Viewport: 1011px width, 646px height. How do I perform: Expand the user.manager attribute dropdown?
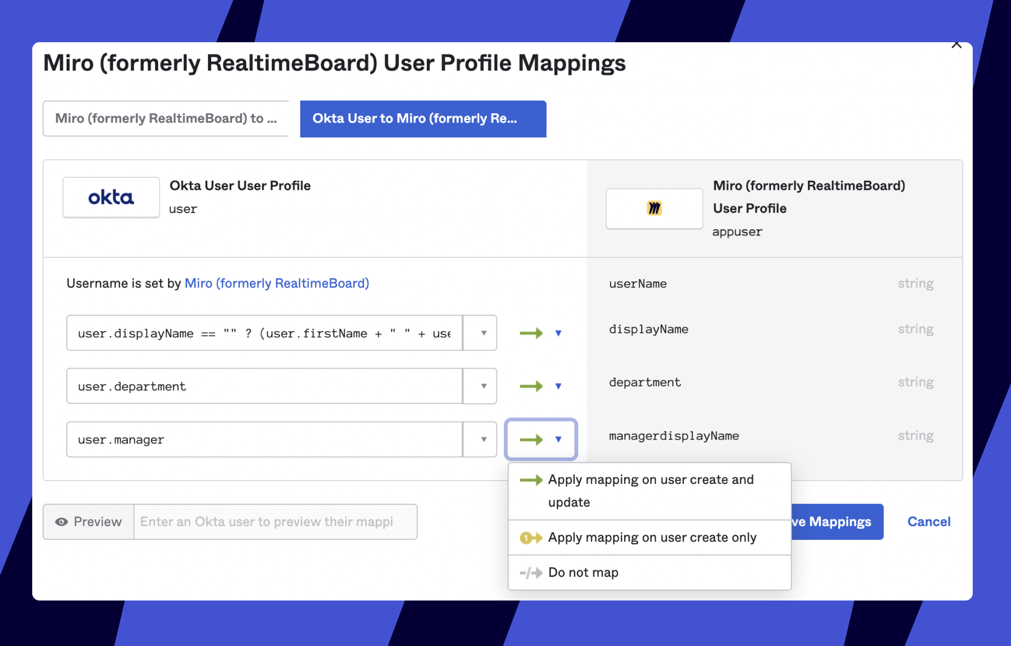coord(480,439)
